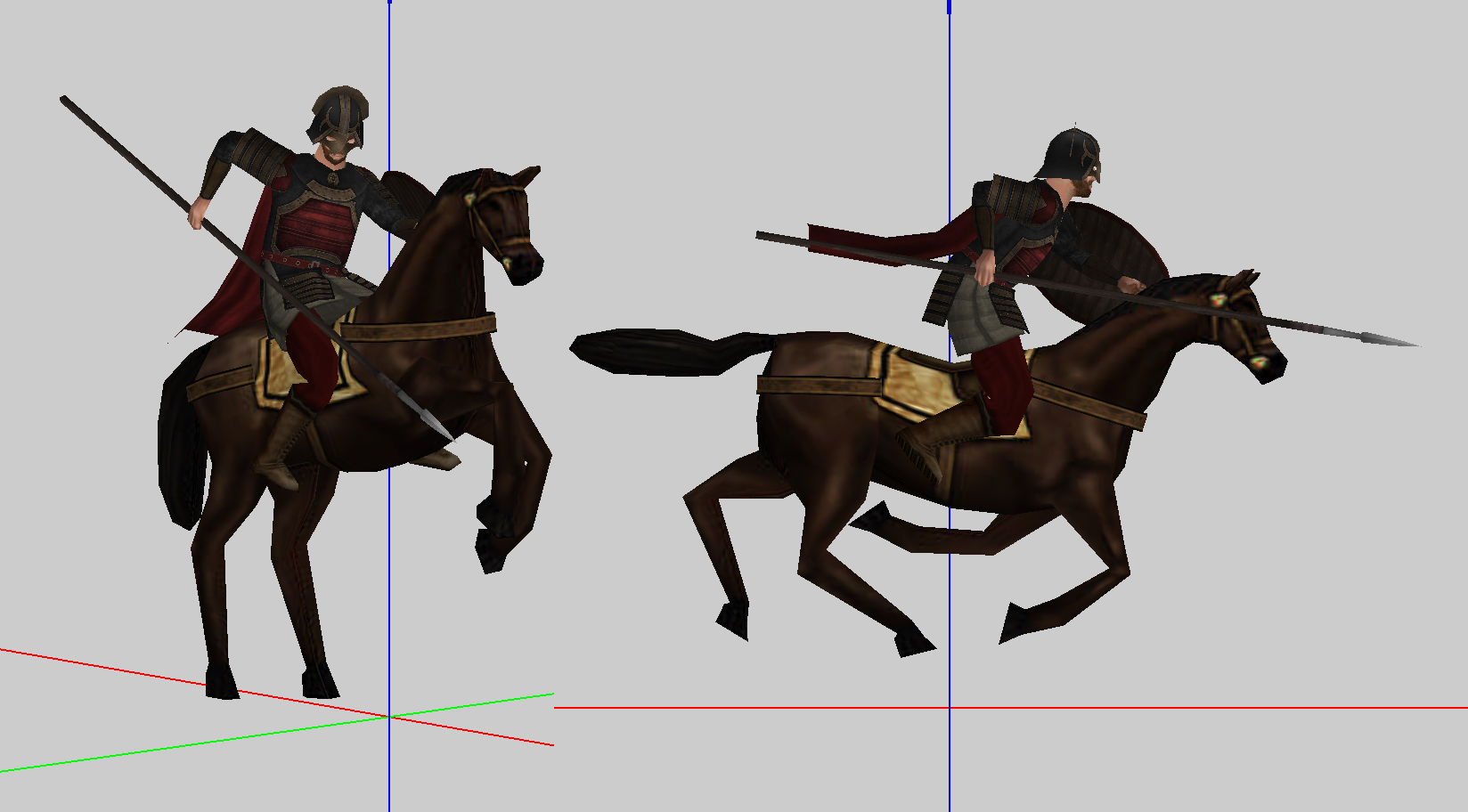
Task: Click the rider's helmet in left view
Action: pos(338,116)
